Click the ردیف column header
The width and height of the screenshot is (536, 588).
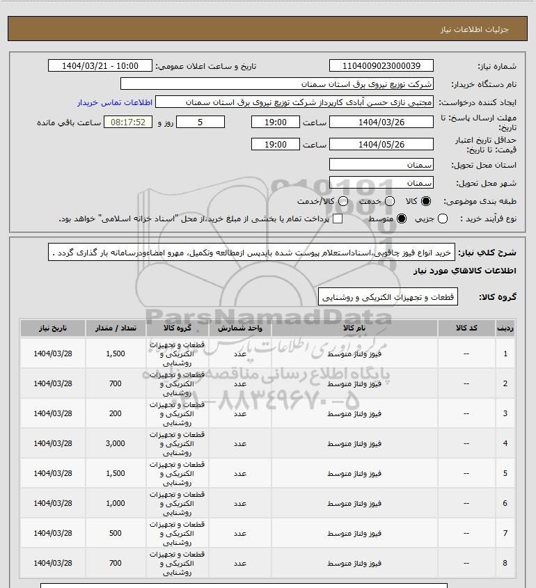tap(505, 328)
